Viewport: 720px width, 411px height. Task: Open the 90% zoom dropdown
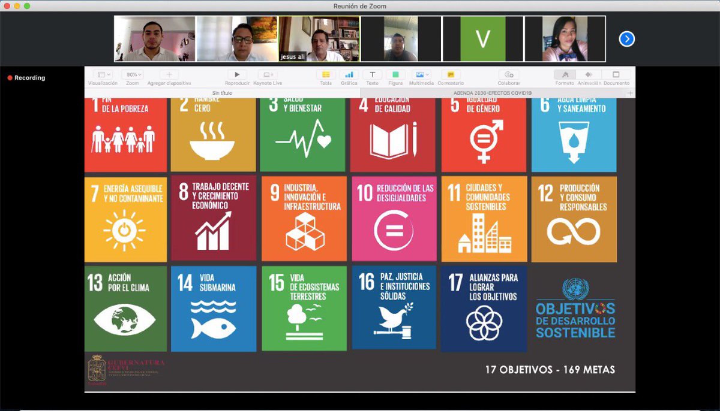click(x=133, y=75)
